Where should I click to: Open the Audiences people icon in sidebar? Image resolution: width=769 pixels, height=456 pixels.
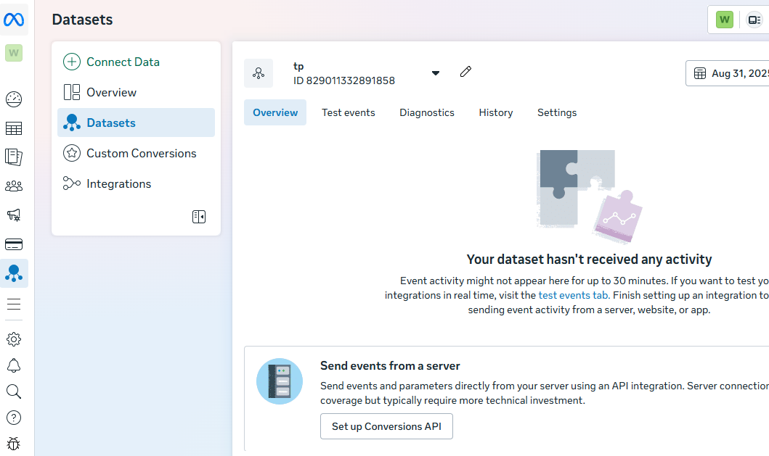(14, 186)
